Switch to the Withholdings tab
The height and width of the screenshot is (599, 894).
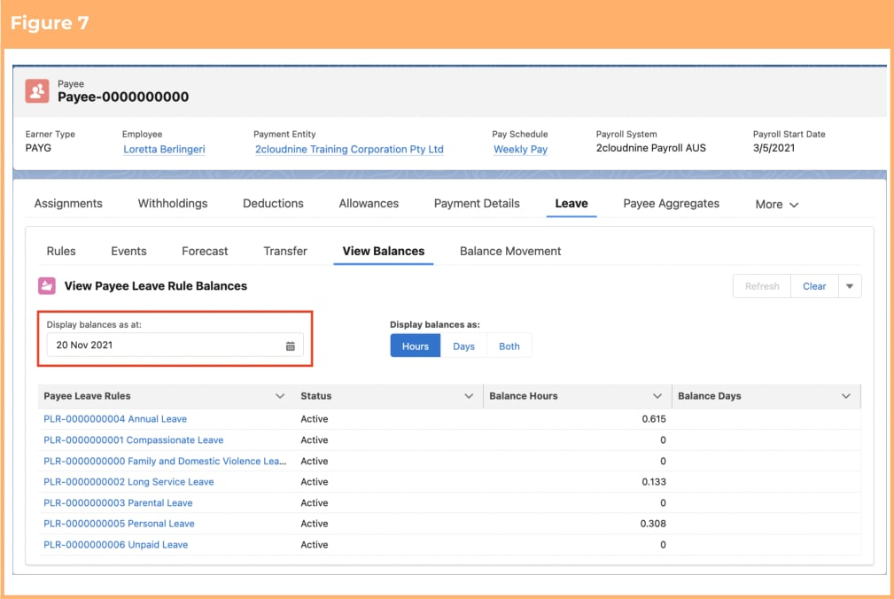[173, 204]
